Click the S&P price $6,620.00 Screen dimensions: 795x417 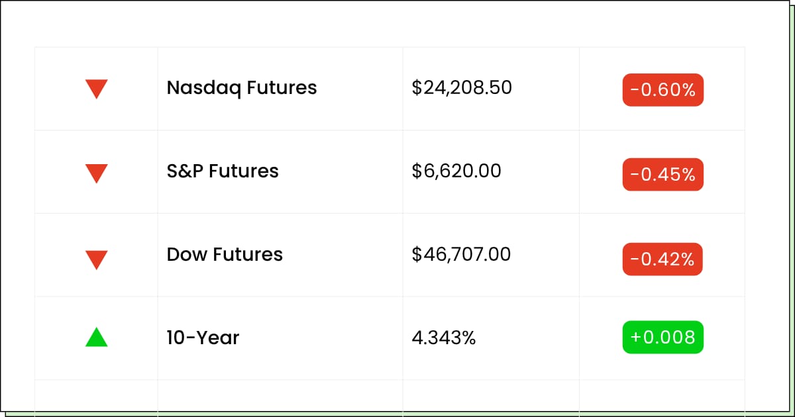click(x=456, y=171)
